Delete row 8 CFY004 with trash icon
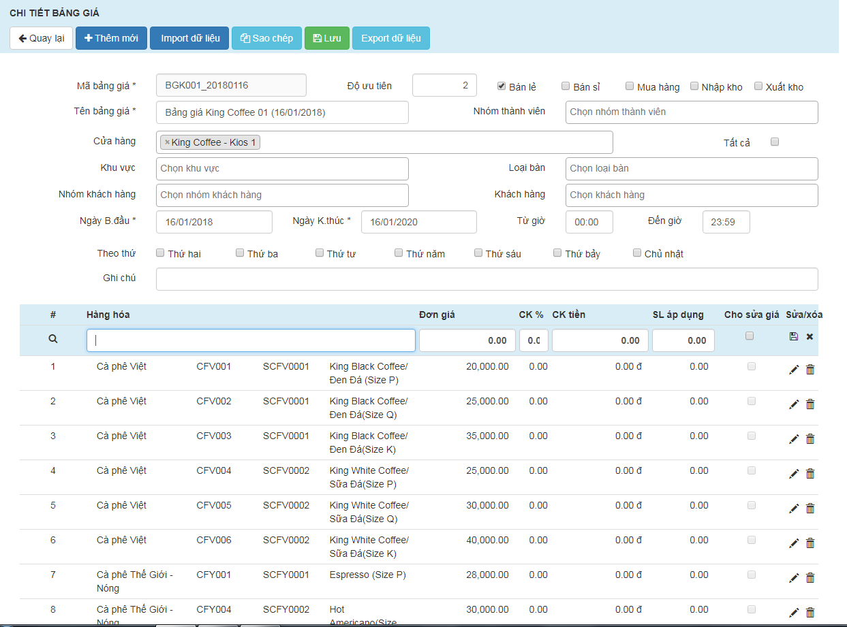The height and width of the screenshot is (627, 847). [810, 613]
